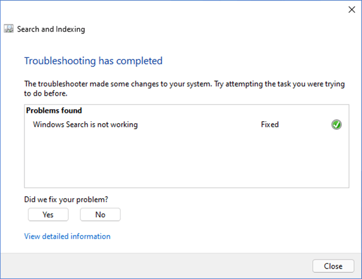The height and width of the screenshot is (279, 362).
Task: Click the 'Troubleshooting has completed' heading
Action: [x=93, y=61]
